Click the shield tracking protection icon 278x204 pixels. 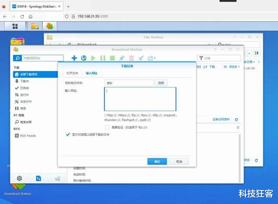tap(66, 17)
